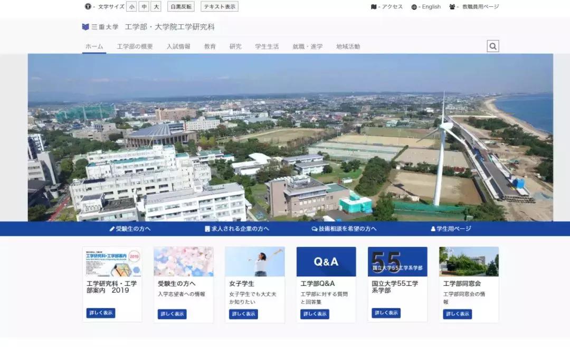Click the person icon beside 学生用ページ
570x347 pixels.
click(x=433, y=229)
